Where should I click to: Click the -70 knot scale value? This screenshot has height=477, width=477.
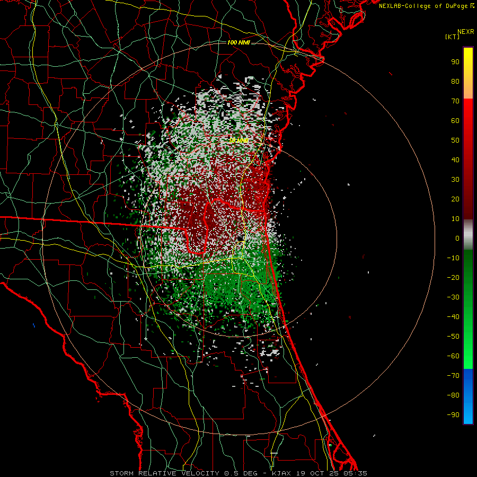(x=453, y=376)
